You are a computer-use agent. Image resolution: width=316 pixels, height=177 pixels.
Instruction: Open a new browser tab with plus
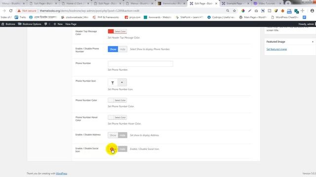[288, 3]
